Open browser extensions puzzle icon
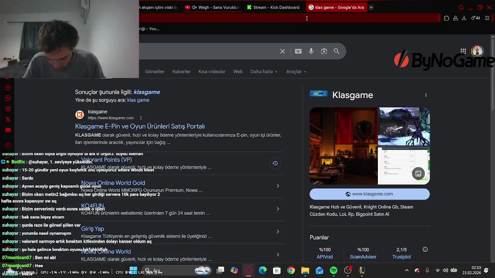The image size is (495, 278). coord(446,18)
